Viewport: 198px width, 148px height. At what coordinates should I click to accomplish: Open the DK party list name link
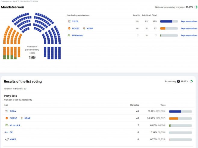[11, 132]
